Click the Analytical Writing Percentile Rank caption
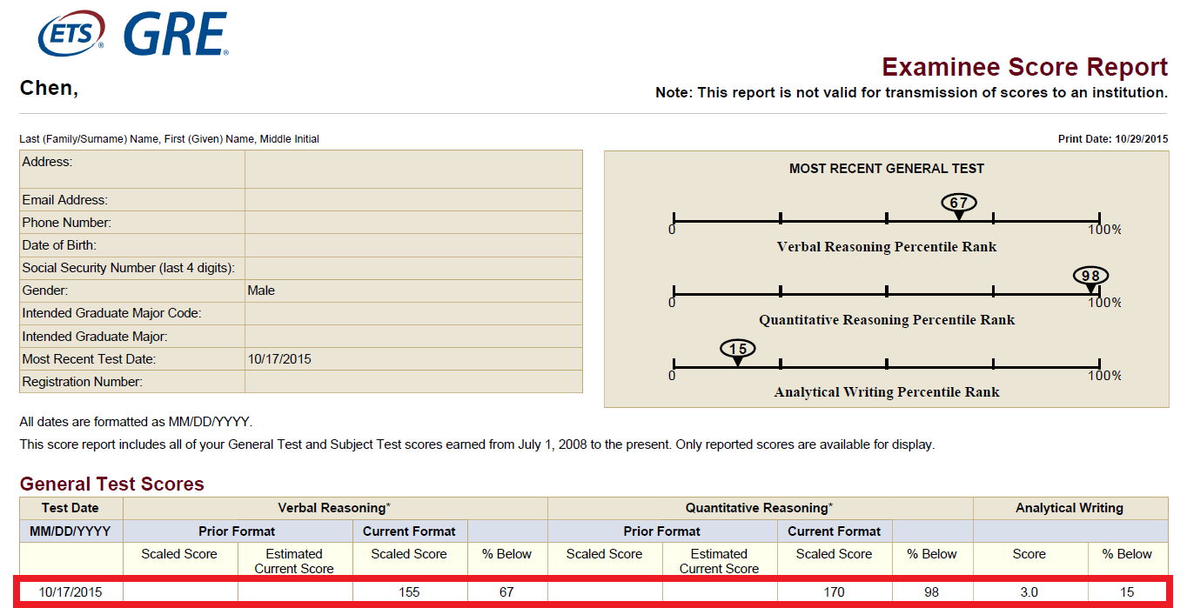Screen dimensions: 1187x608 click(887, 392)
